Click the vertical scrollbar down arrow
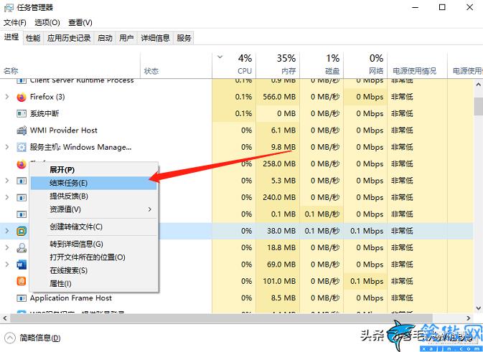The image size is (483, 352). coord(479,308)
